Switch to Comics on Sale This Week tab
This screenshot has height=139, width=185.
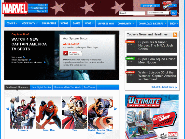67,87
